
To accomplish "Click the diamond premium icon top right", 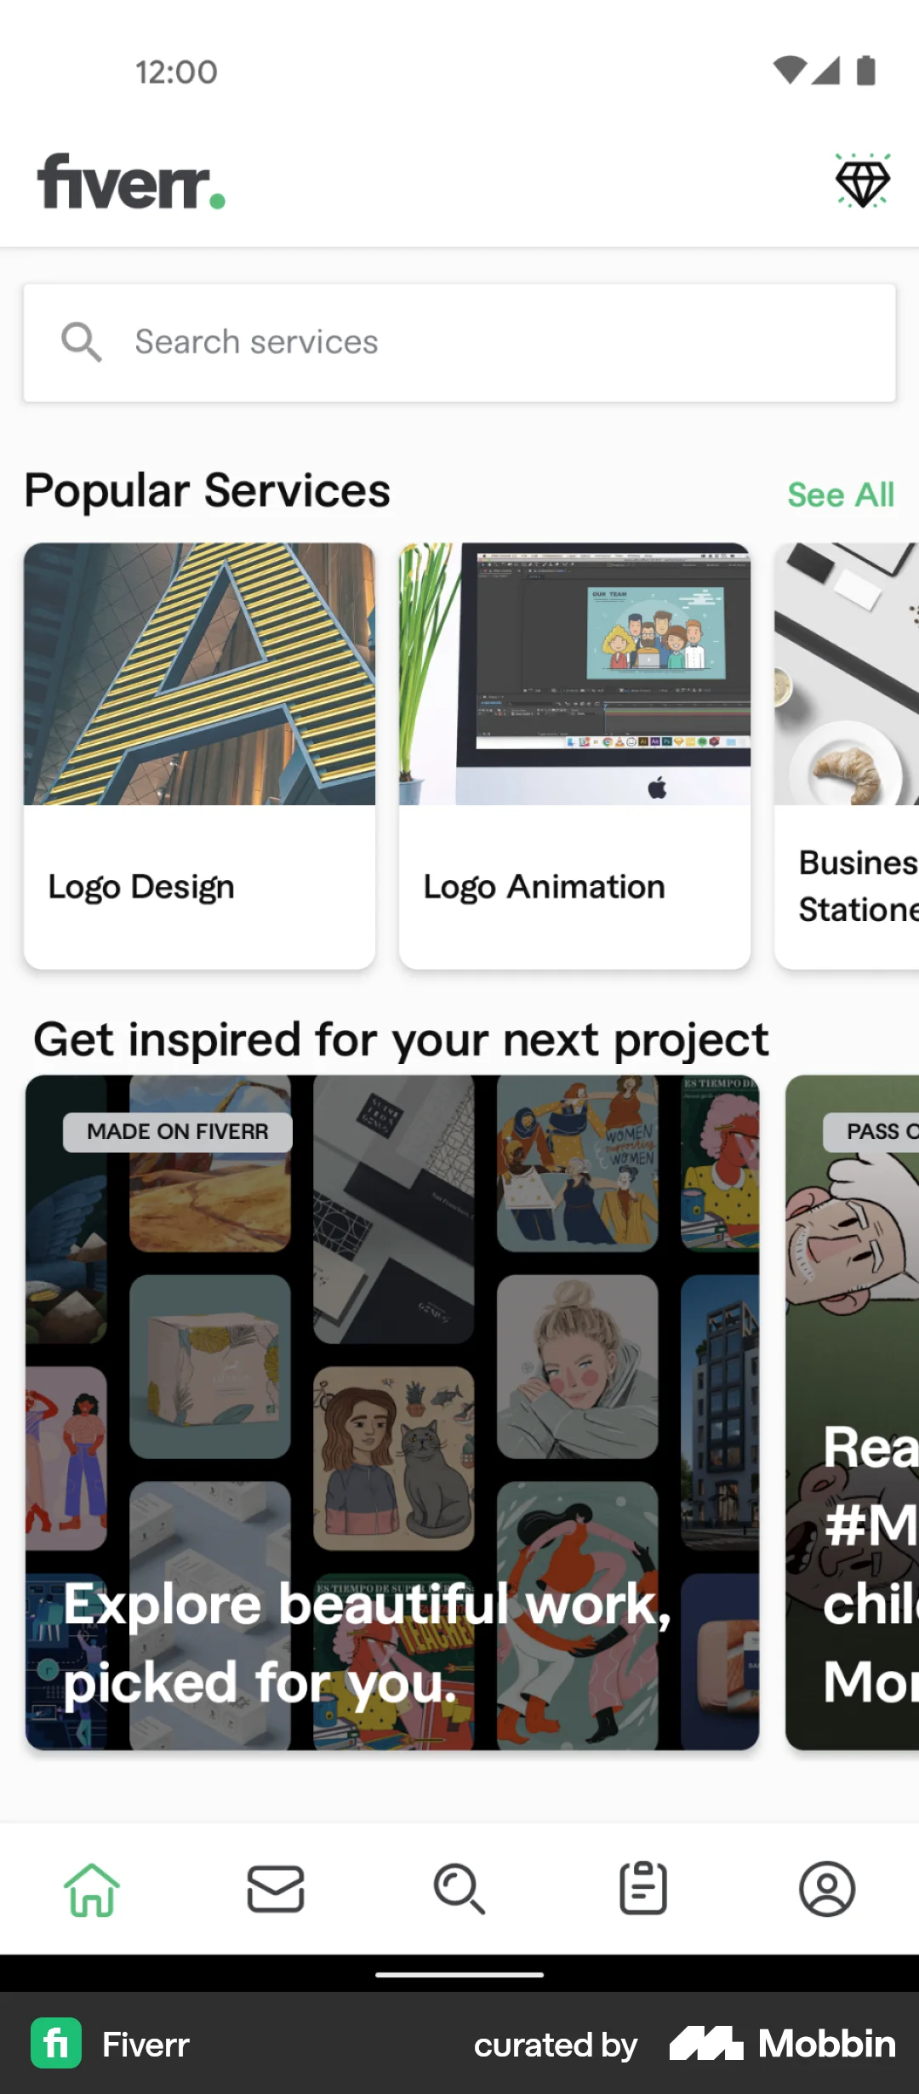I will tap(862, 181).
